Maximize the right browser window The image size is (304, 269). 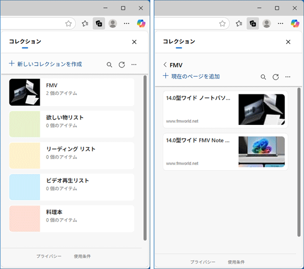[x=277, y=8]
